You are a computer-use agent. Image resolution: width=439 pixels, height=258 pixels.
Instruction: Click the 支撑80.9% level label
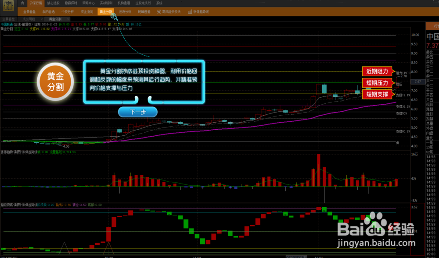tap(403, 131)
